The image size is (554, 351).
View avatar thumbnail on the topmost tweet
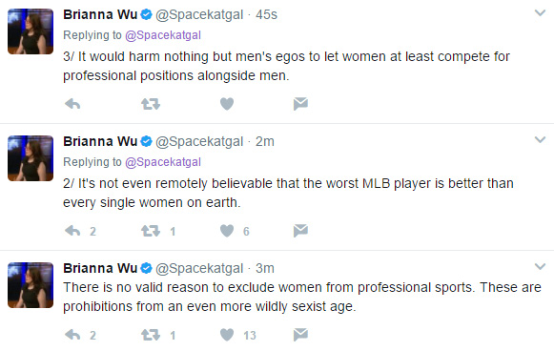click(x=31, y=31)
